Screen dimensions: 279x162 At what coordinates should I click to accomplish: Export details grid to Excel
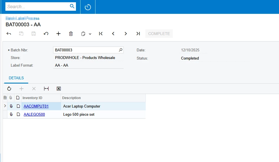click(59, 89)
